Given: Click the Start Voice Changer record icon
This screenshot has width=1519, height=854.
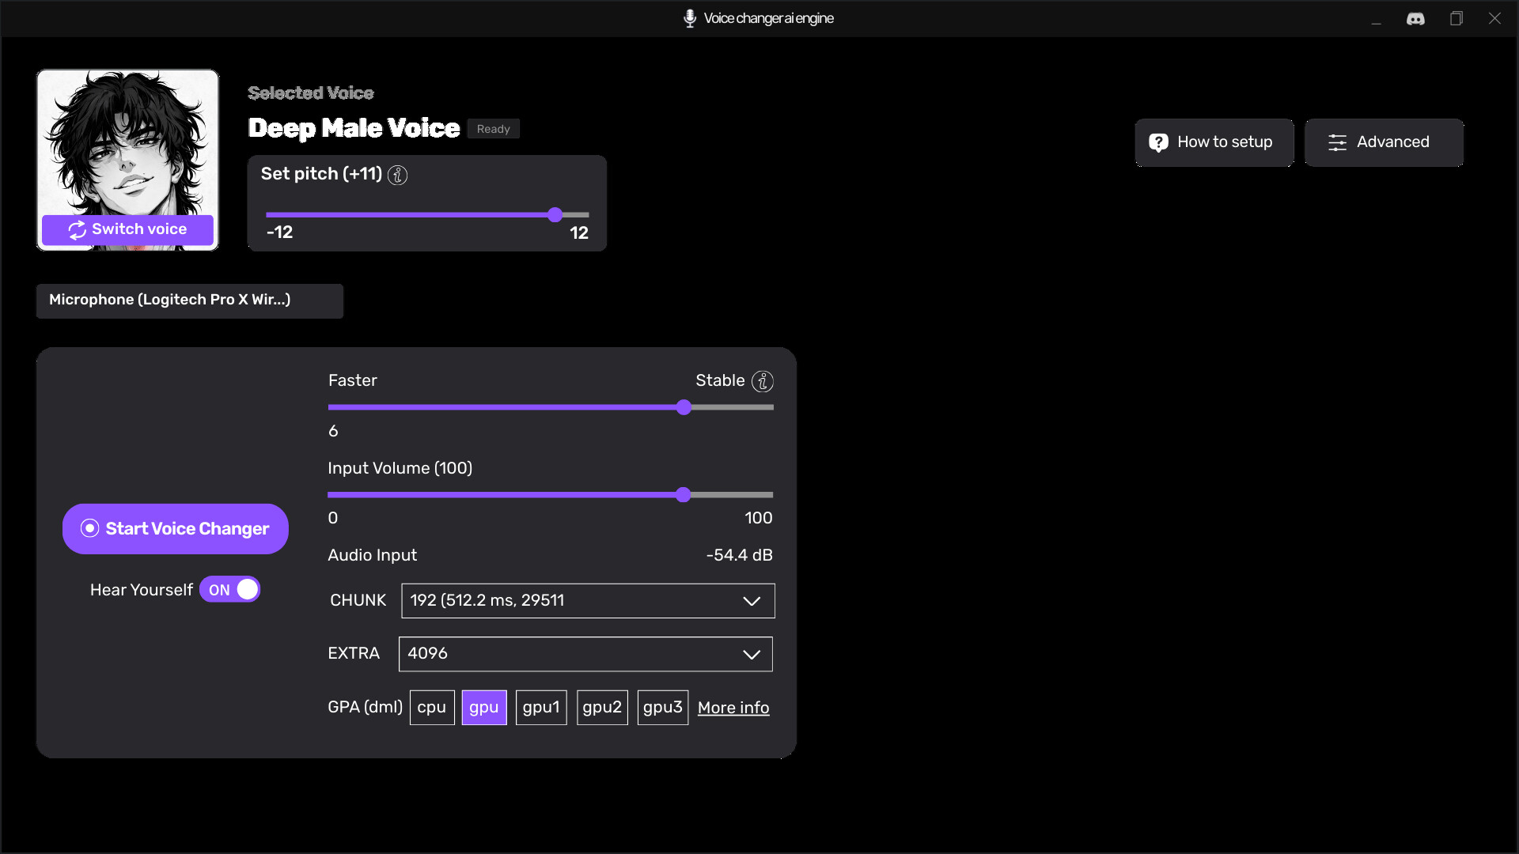Looking at the screenshot, I should pyautogui.click(x=90, y=528).
